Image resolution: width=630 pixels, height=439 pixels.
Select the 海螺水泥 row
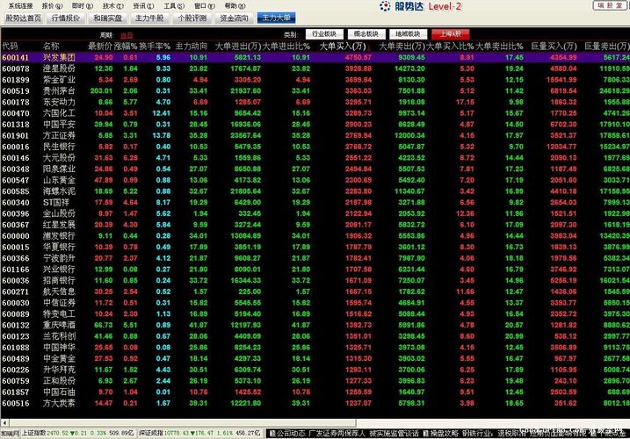(x=315, y=191)
